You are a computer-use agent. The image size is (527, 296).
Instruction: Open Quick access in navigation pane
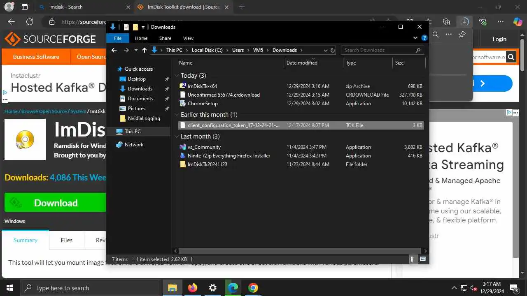coord(138,69)
